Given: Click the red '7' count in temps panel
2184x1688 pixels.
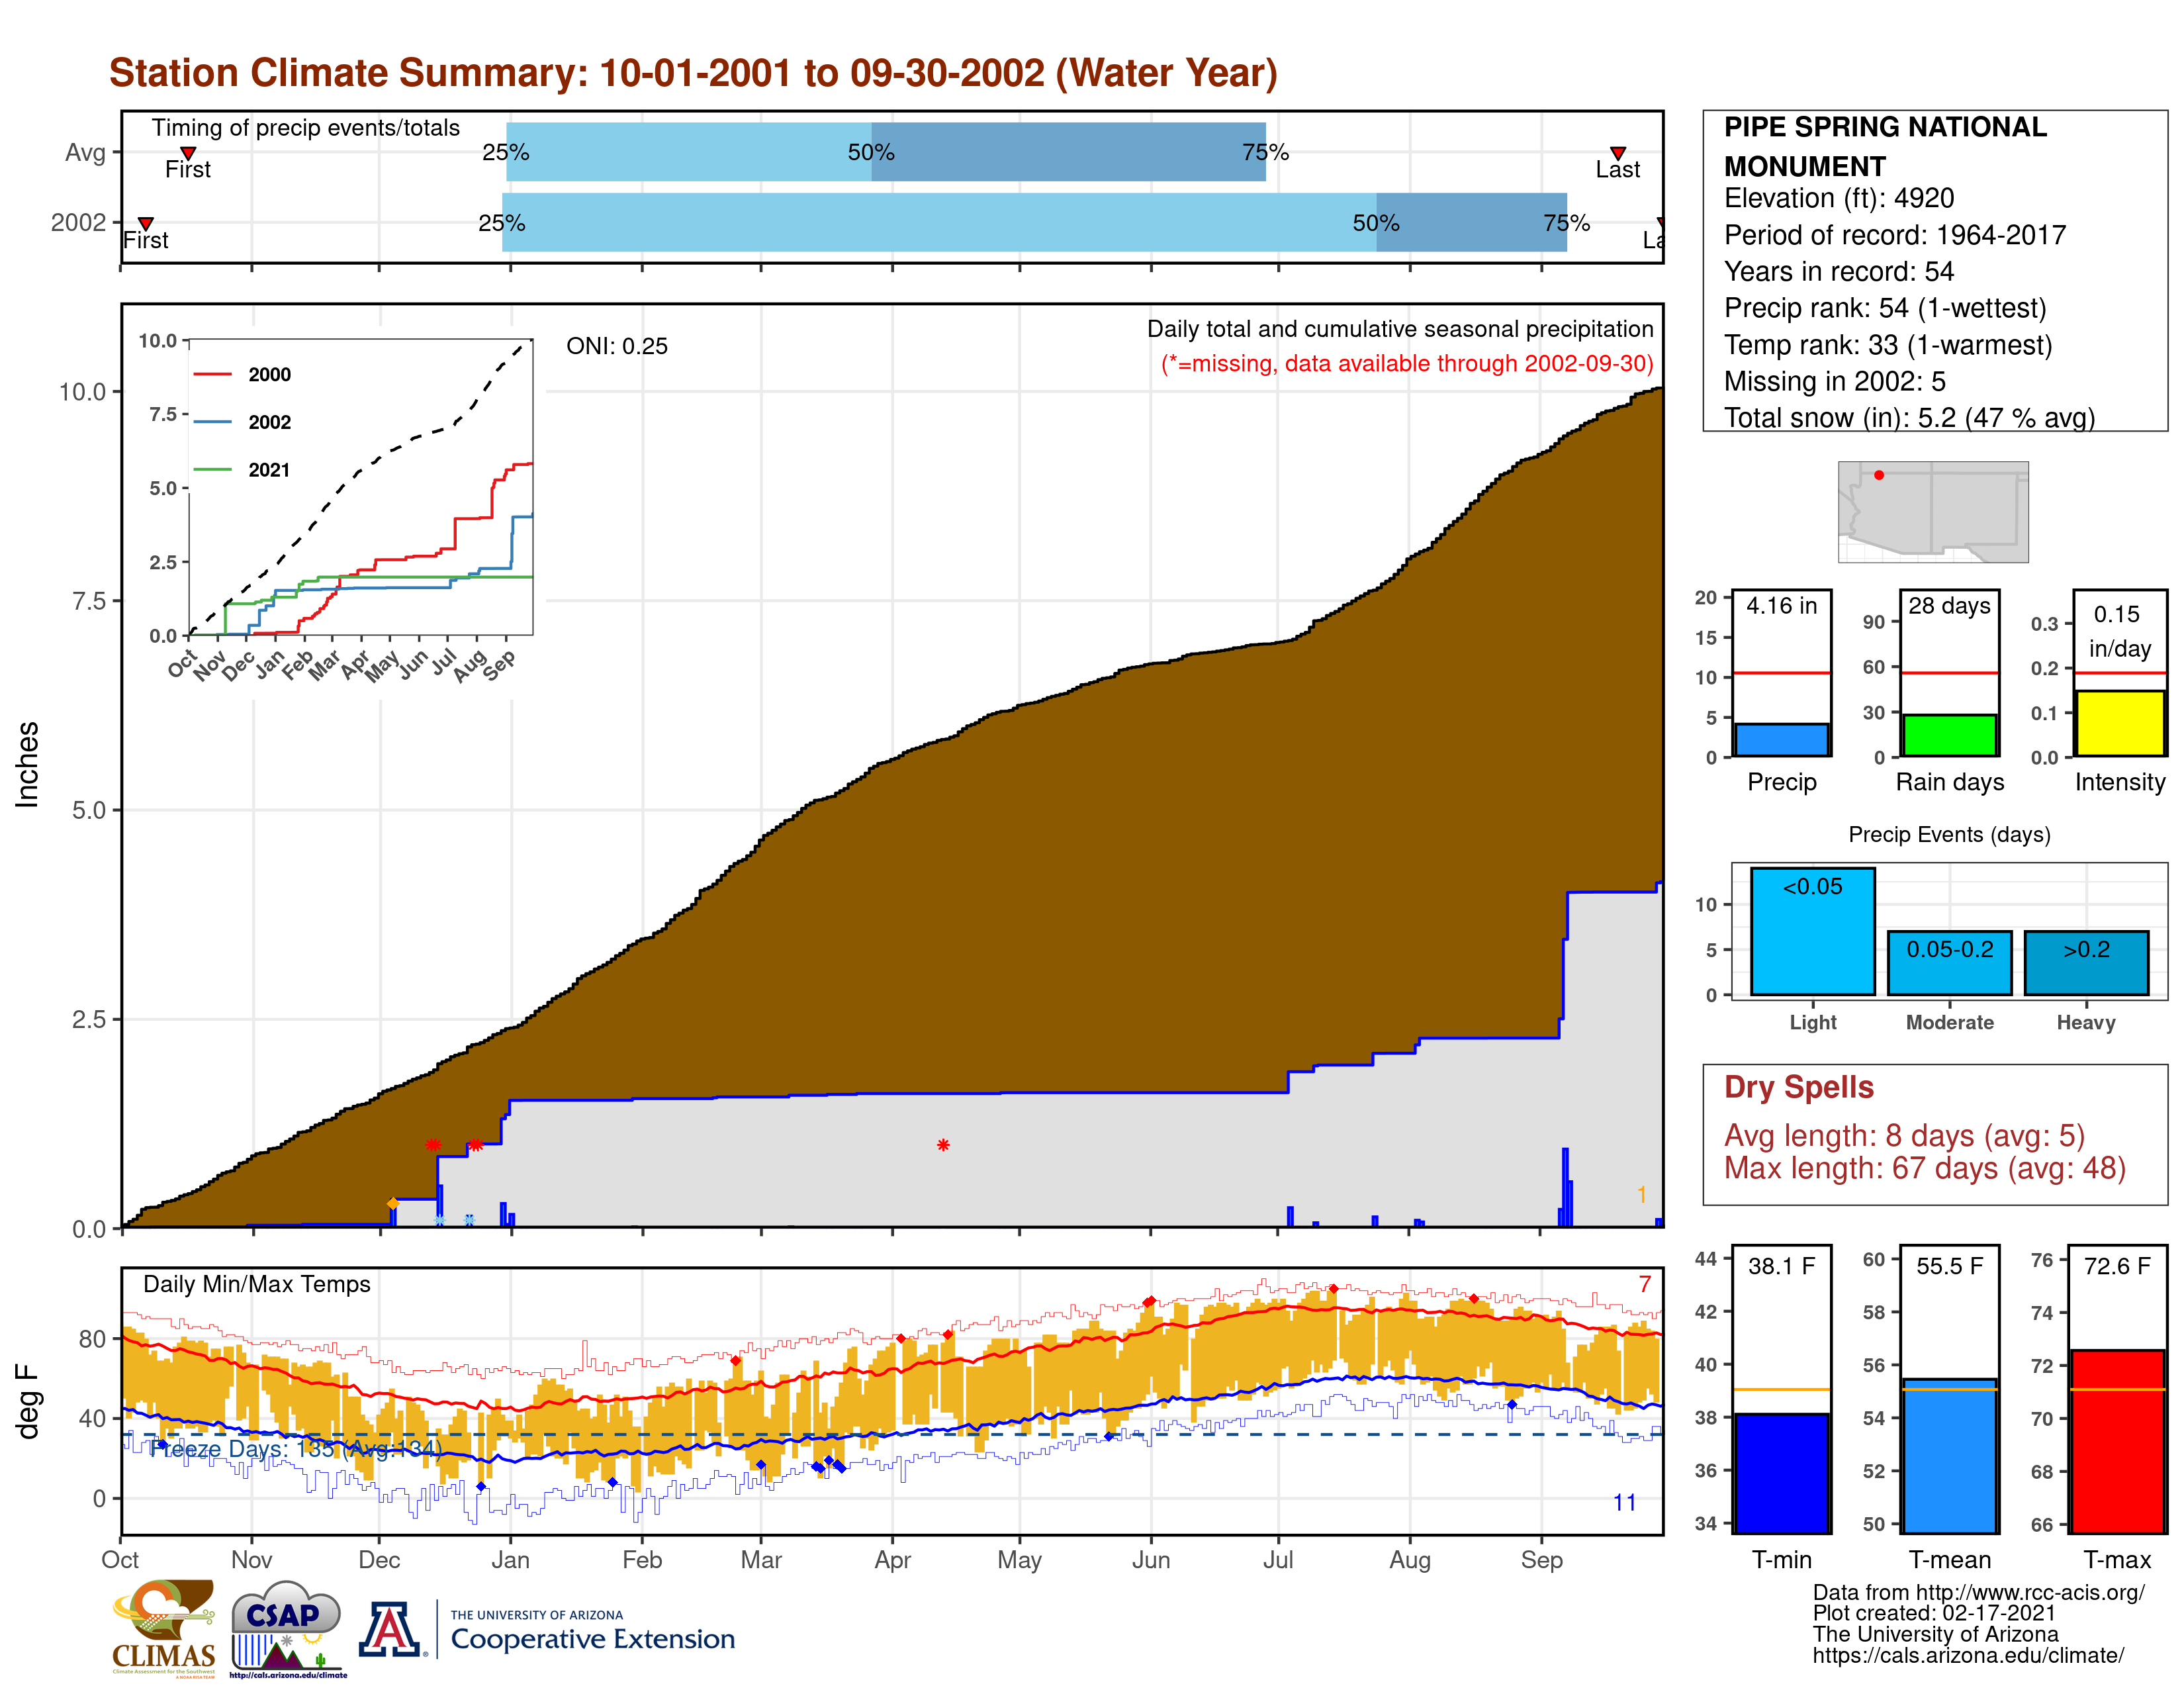Looking at the screenshot, I should [1645, 1284].
